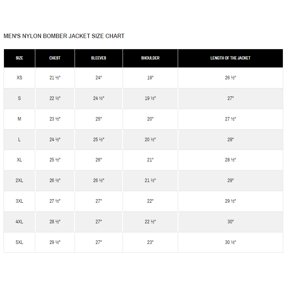Click the SIZE column header
Screen dimensions: 286x286
(19, 58)
